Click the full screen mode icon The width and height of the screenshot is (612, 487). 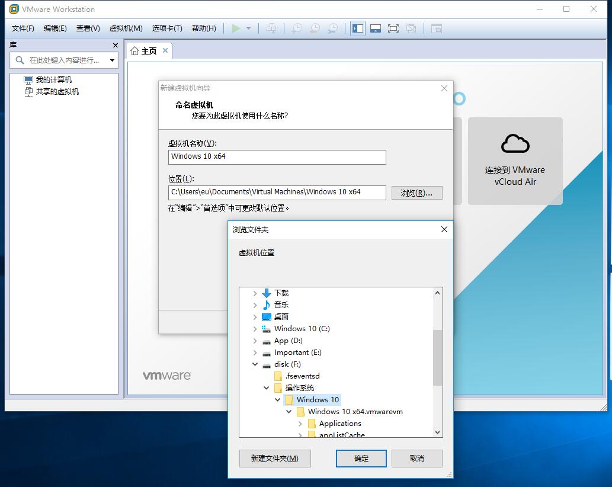[393, 28]
